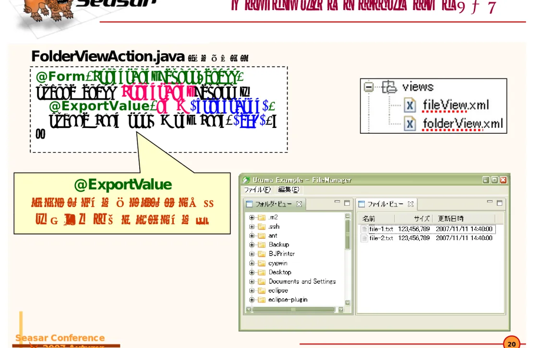Click the file-2.txt document icon
The height and width of the screenshot is (348, 540).
(x=364, y=238)
